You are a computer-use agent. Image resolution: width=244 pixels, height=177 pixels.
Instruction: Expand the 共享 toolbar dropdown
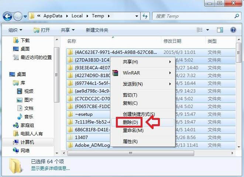[x=68, y=30]
